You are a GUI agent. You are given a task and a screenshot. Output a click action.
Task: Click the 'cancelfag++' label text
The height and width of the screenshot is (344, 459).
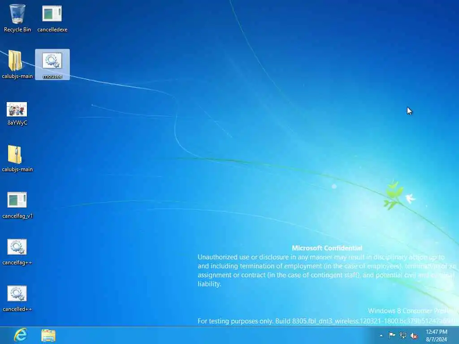click(17, 262)
